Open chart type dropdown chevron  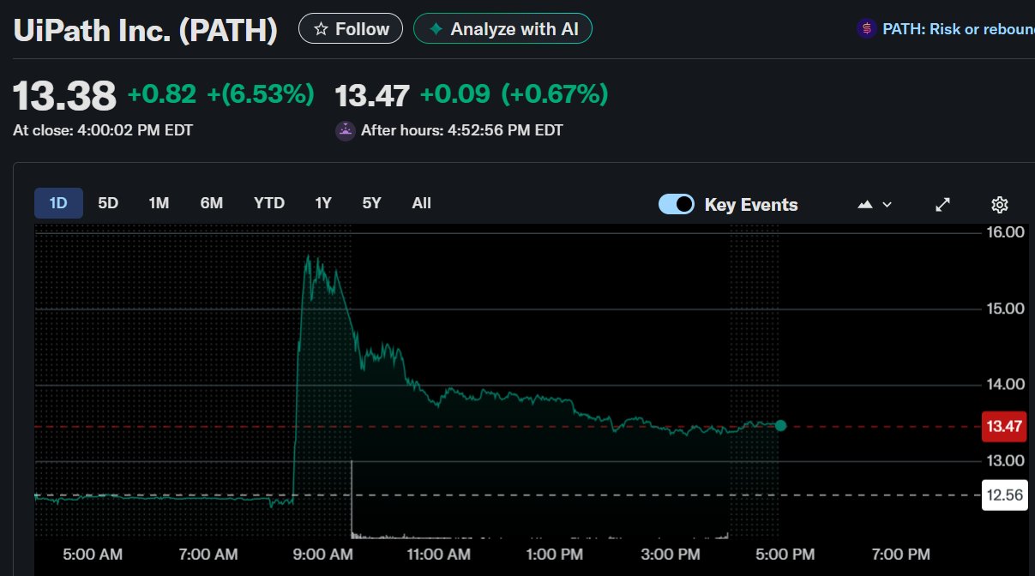pos(888,205)
